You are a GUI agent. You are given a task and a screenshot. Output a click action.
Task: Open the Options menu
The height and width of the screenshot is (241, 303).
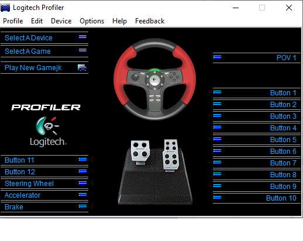(92, 21)
